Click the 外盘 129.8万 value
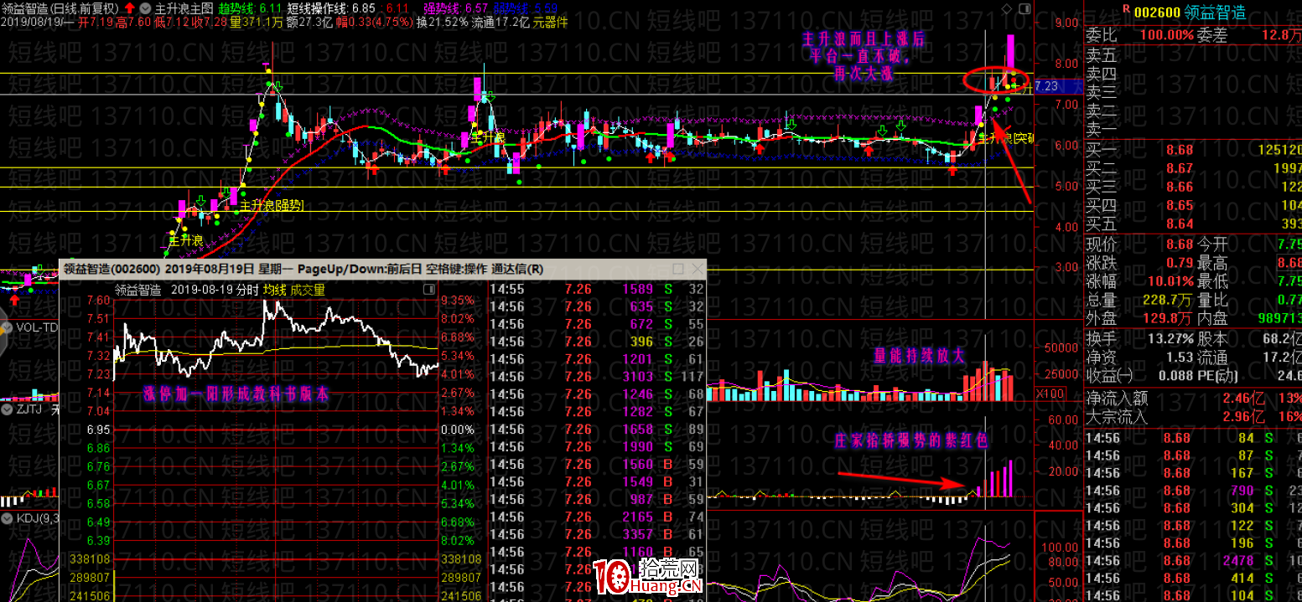The image size is (1302, 602). coord(1168,318)
